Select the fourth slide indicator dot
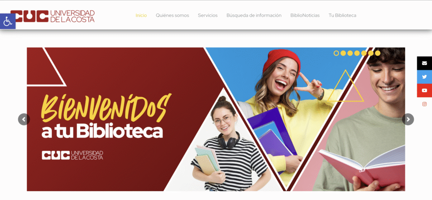The width and height of the screenshot is (432, 200). click(x=357, y=53)
